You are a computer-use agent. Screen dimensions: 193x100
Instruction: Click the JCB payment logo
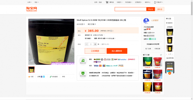pyautogui.click(x=104, y=66)
